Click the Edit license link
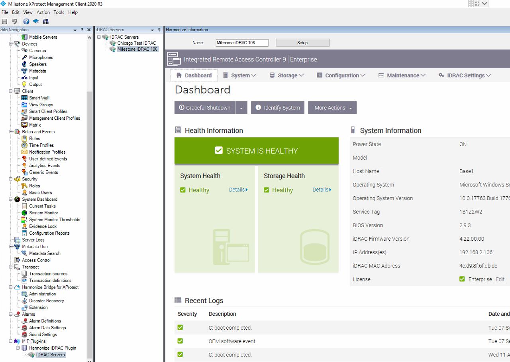 [500, 279]
